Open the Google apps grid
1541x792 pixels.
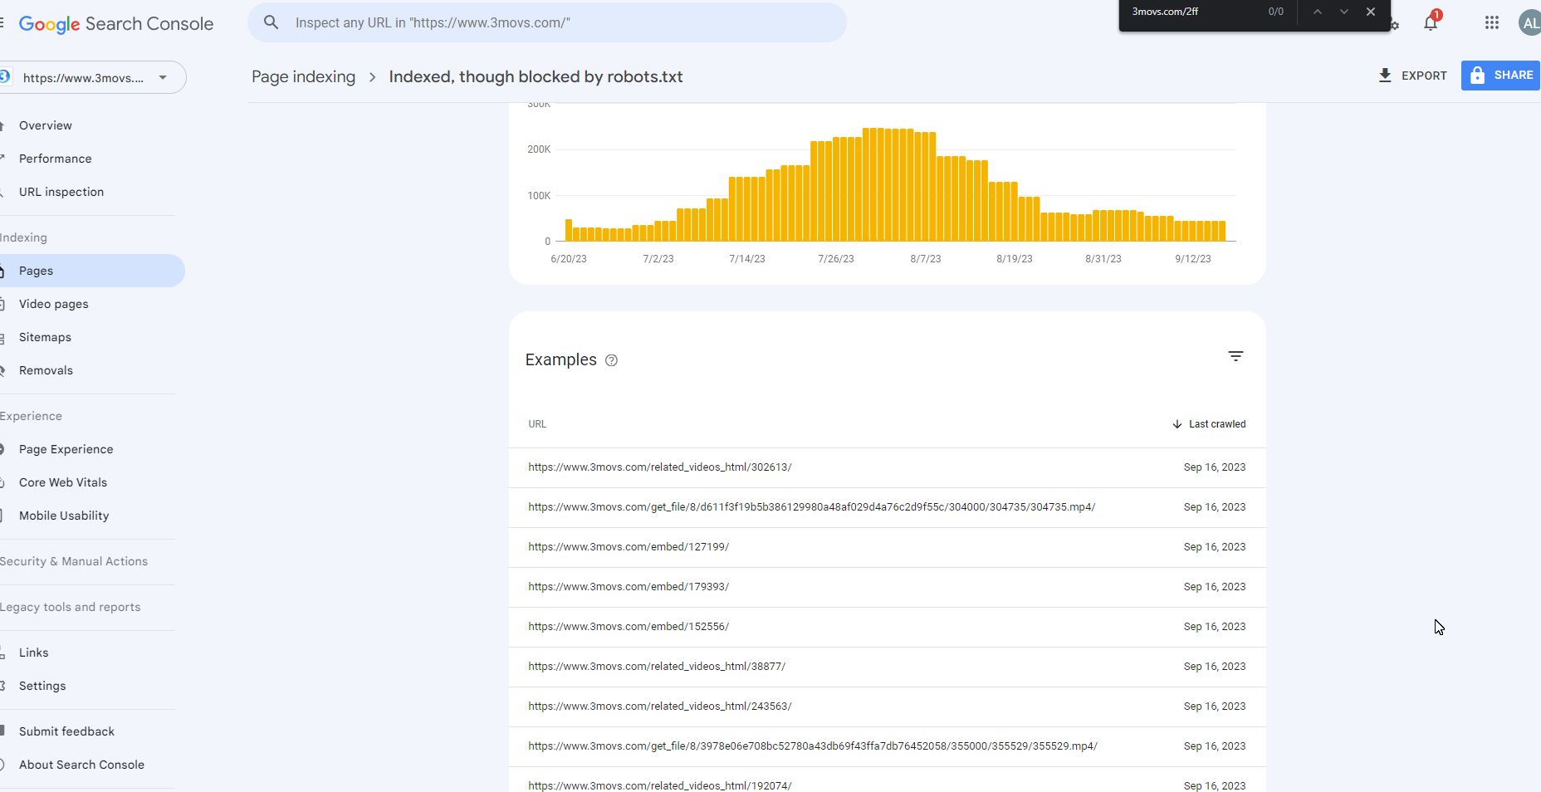click(x=1491, y=23)
